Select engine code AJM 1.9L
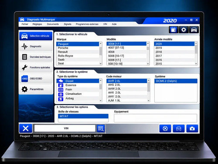The image size is (218, 164). (x=127, y=101)
